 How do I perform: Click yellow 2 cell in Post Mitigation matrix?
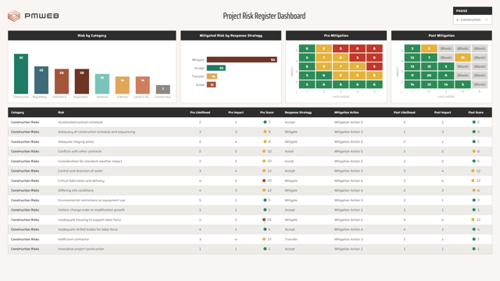coord(429,48)
